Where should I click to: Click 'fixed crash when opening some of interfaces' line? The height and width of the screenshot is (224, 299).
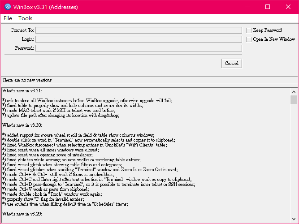point(48,155)
